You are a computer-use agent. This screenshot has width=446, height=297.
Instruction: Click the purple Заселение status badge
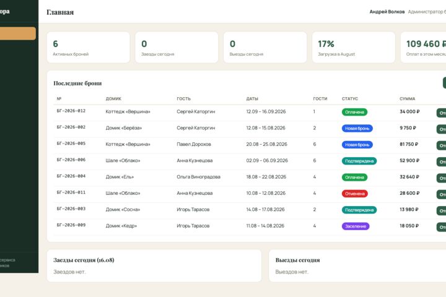pyautogui.click(x=356, y=226)
